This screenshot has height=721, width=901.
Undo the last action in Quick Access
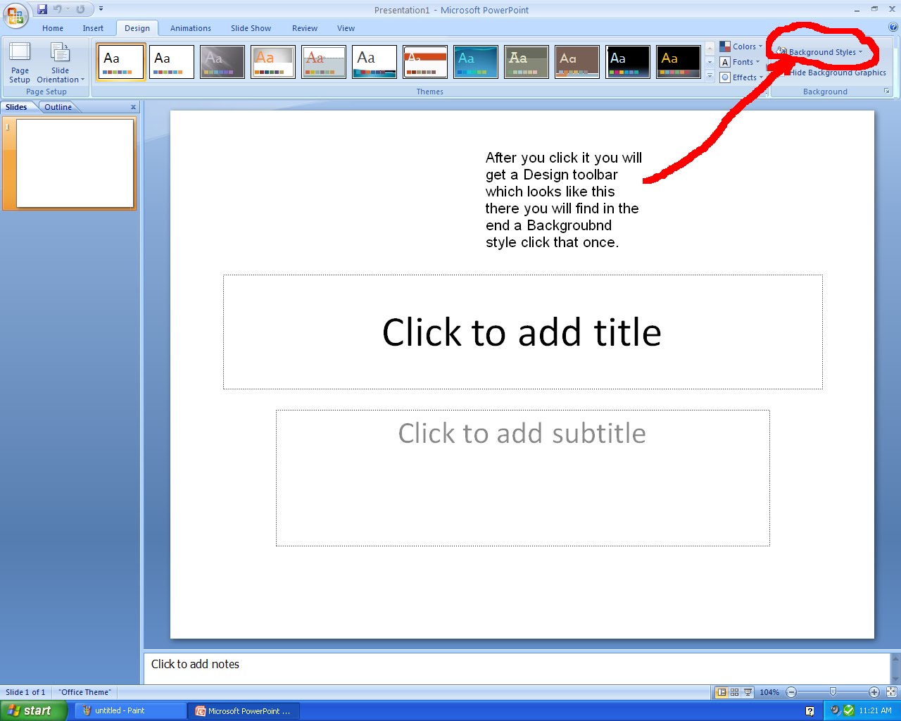pos(58,9)
